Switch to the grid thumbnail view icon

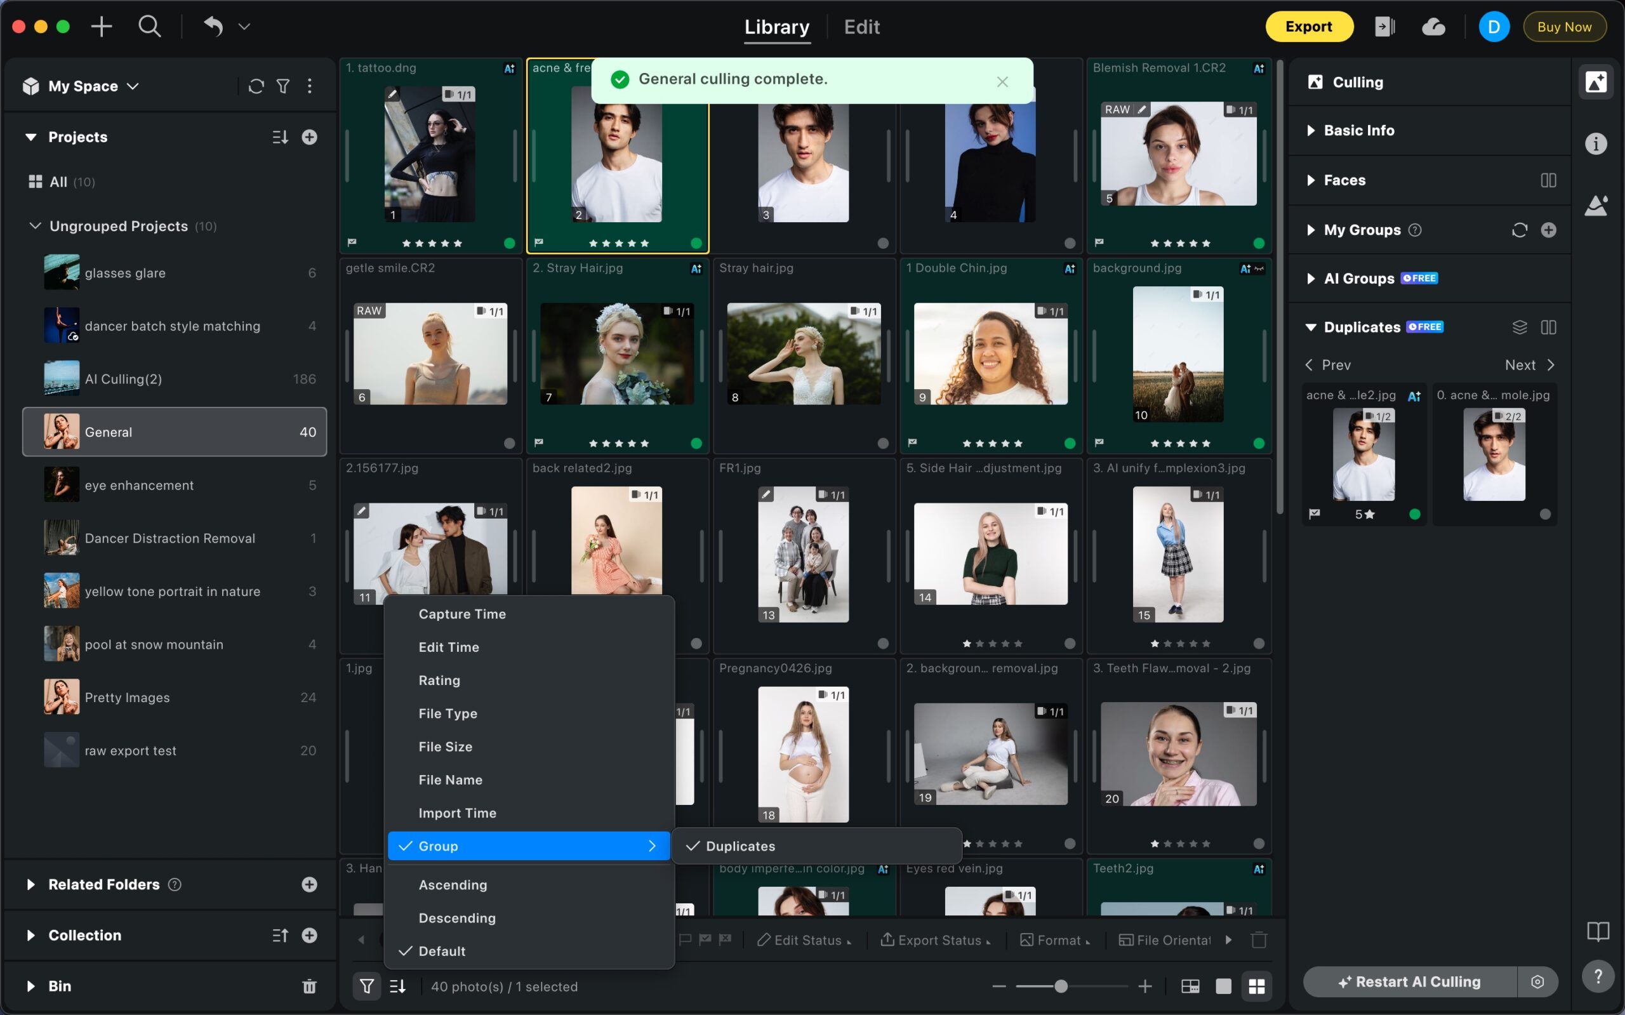click(x=1256, y=986)
